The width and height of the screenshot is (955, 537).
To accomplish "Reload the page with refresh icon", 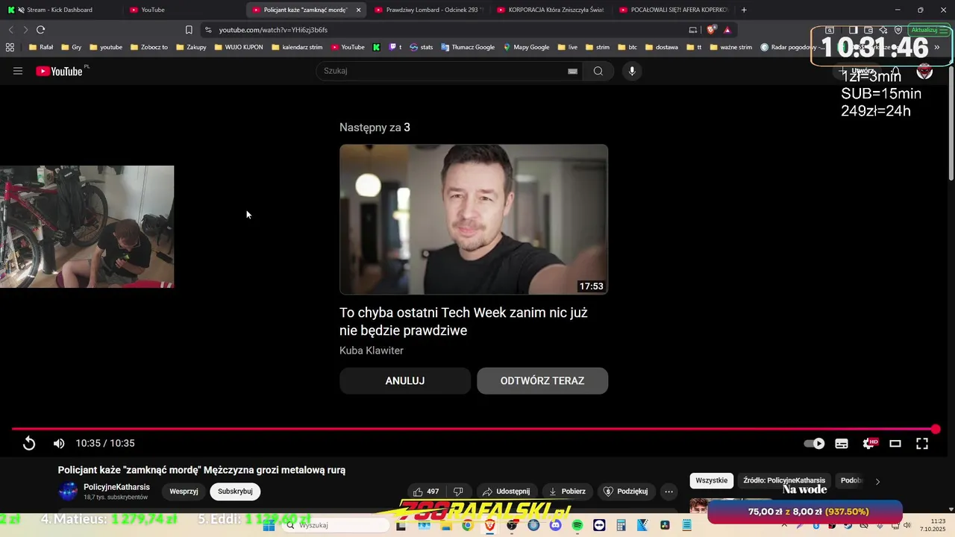I will (40, 30).
